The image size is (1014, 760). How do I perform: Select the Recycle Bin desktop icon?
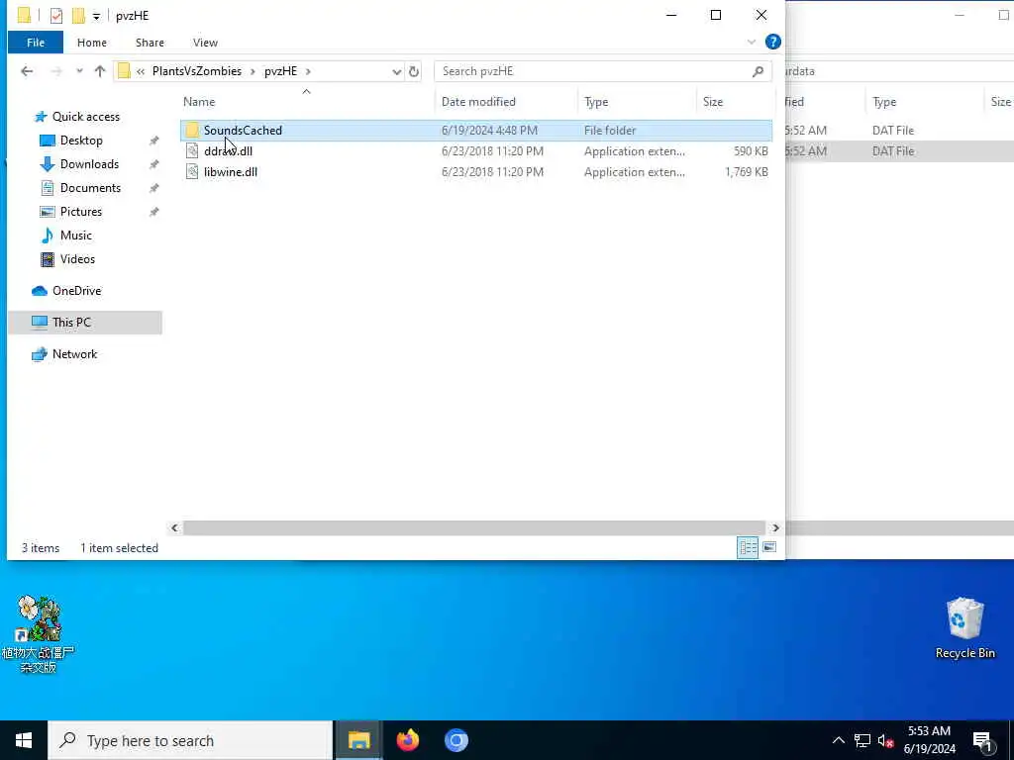coord(964,628)
